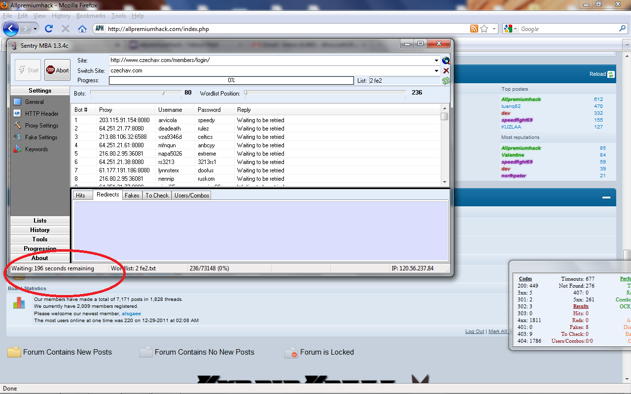
Task: Open Firefox back-history dropdown arrow
Action: click(35, 29)
